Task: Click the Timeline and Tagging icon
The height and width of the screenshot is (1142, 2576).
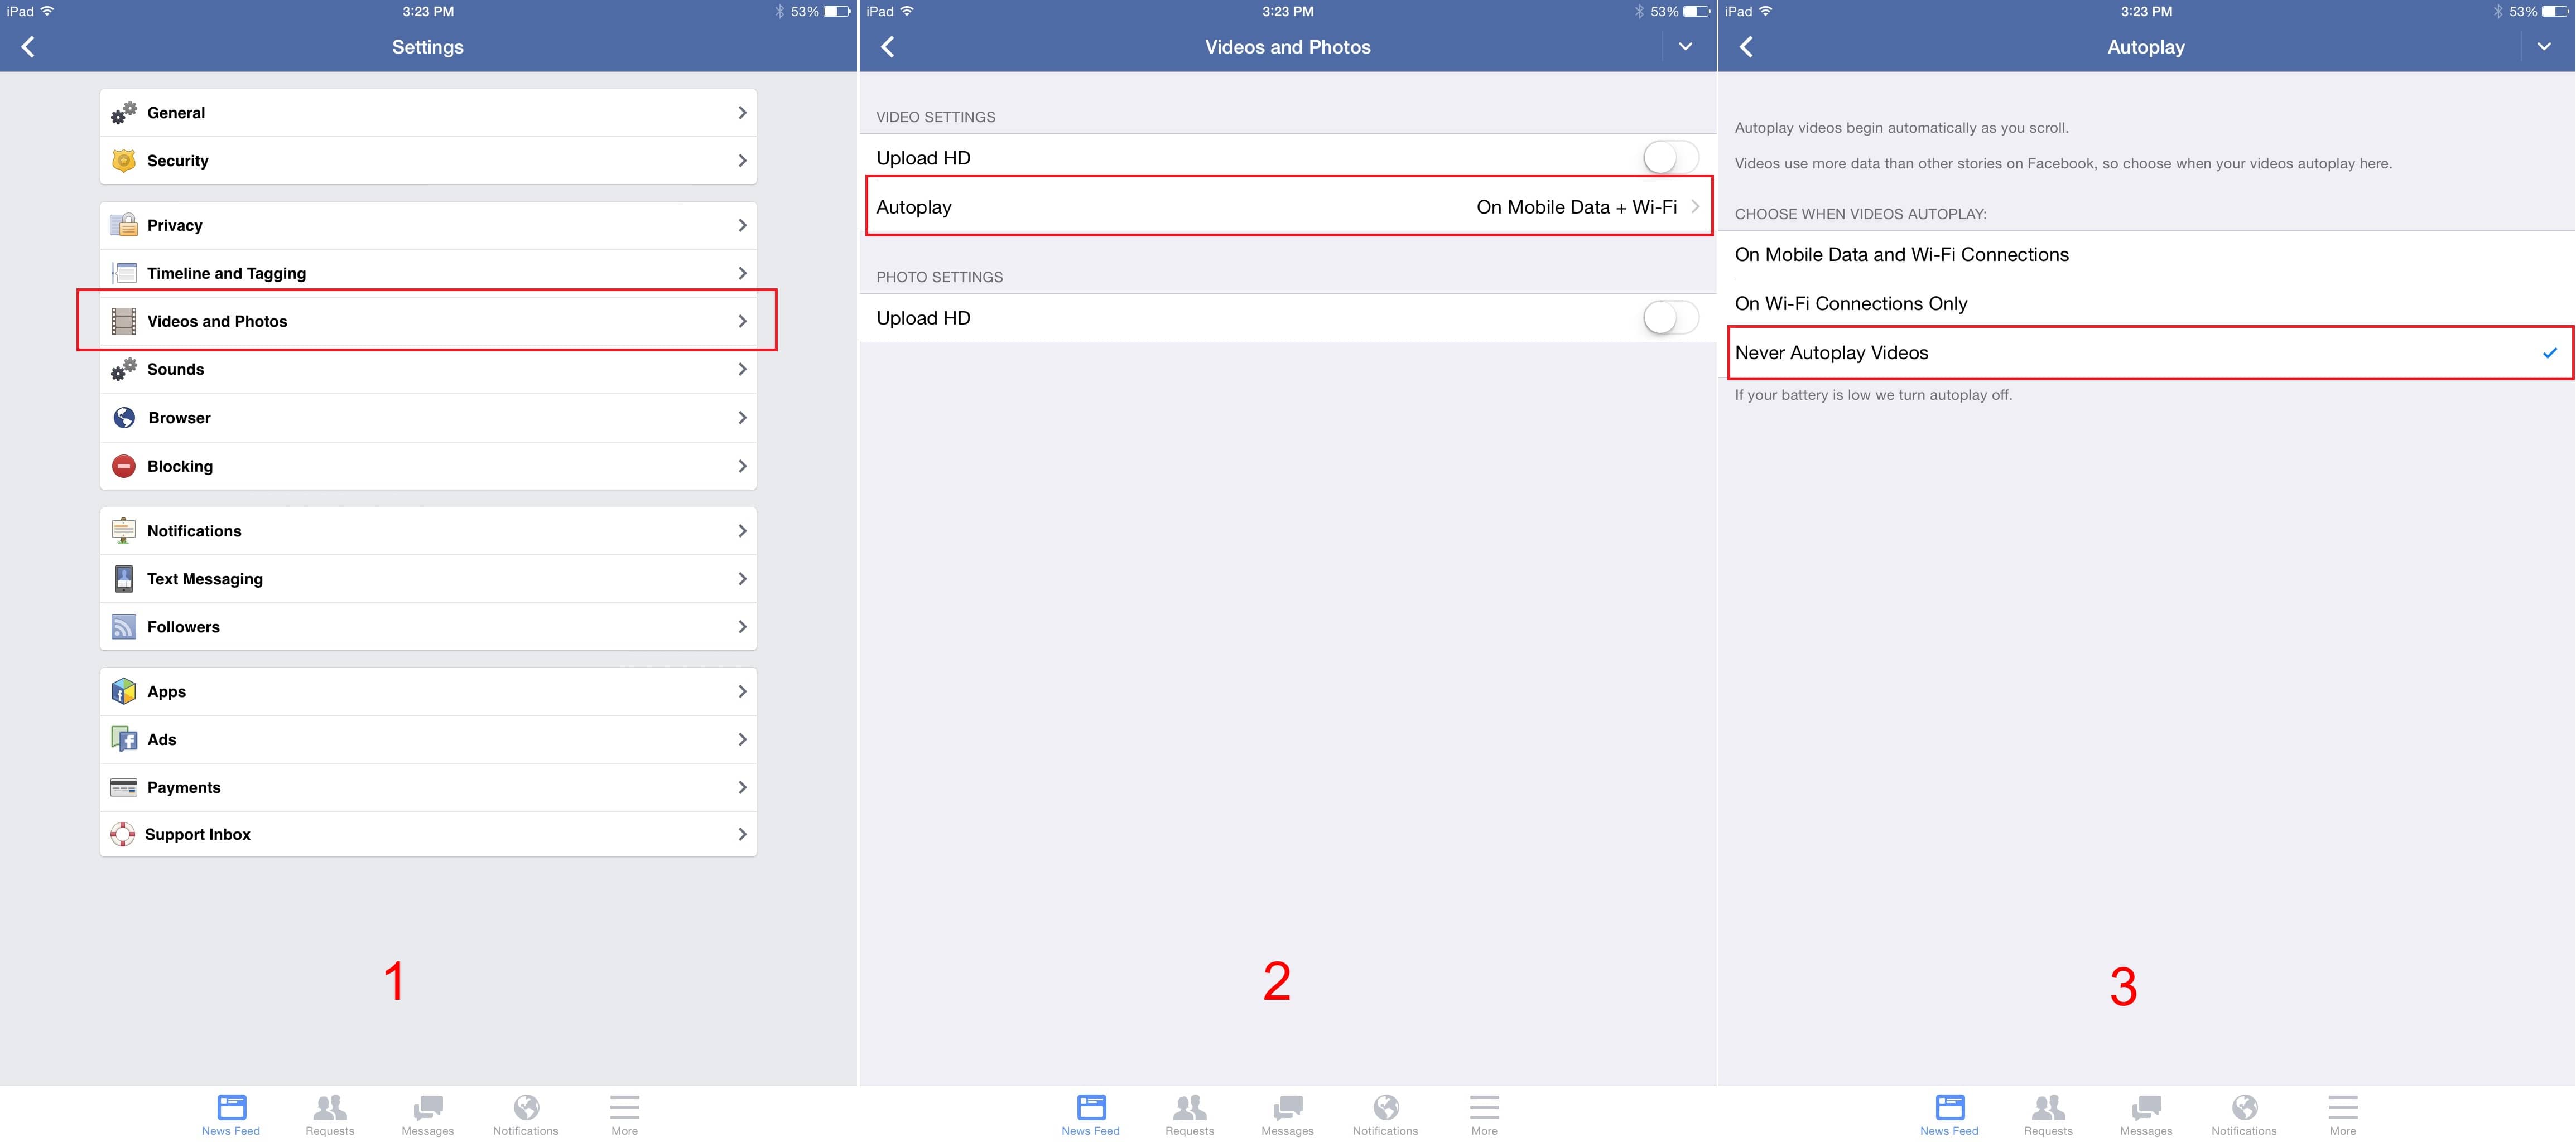Action: [x=124, y=273]
